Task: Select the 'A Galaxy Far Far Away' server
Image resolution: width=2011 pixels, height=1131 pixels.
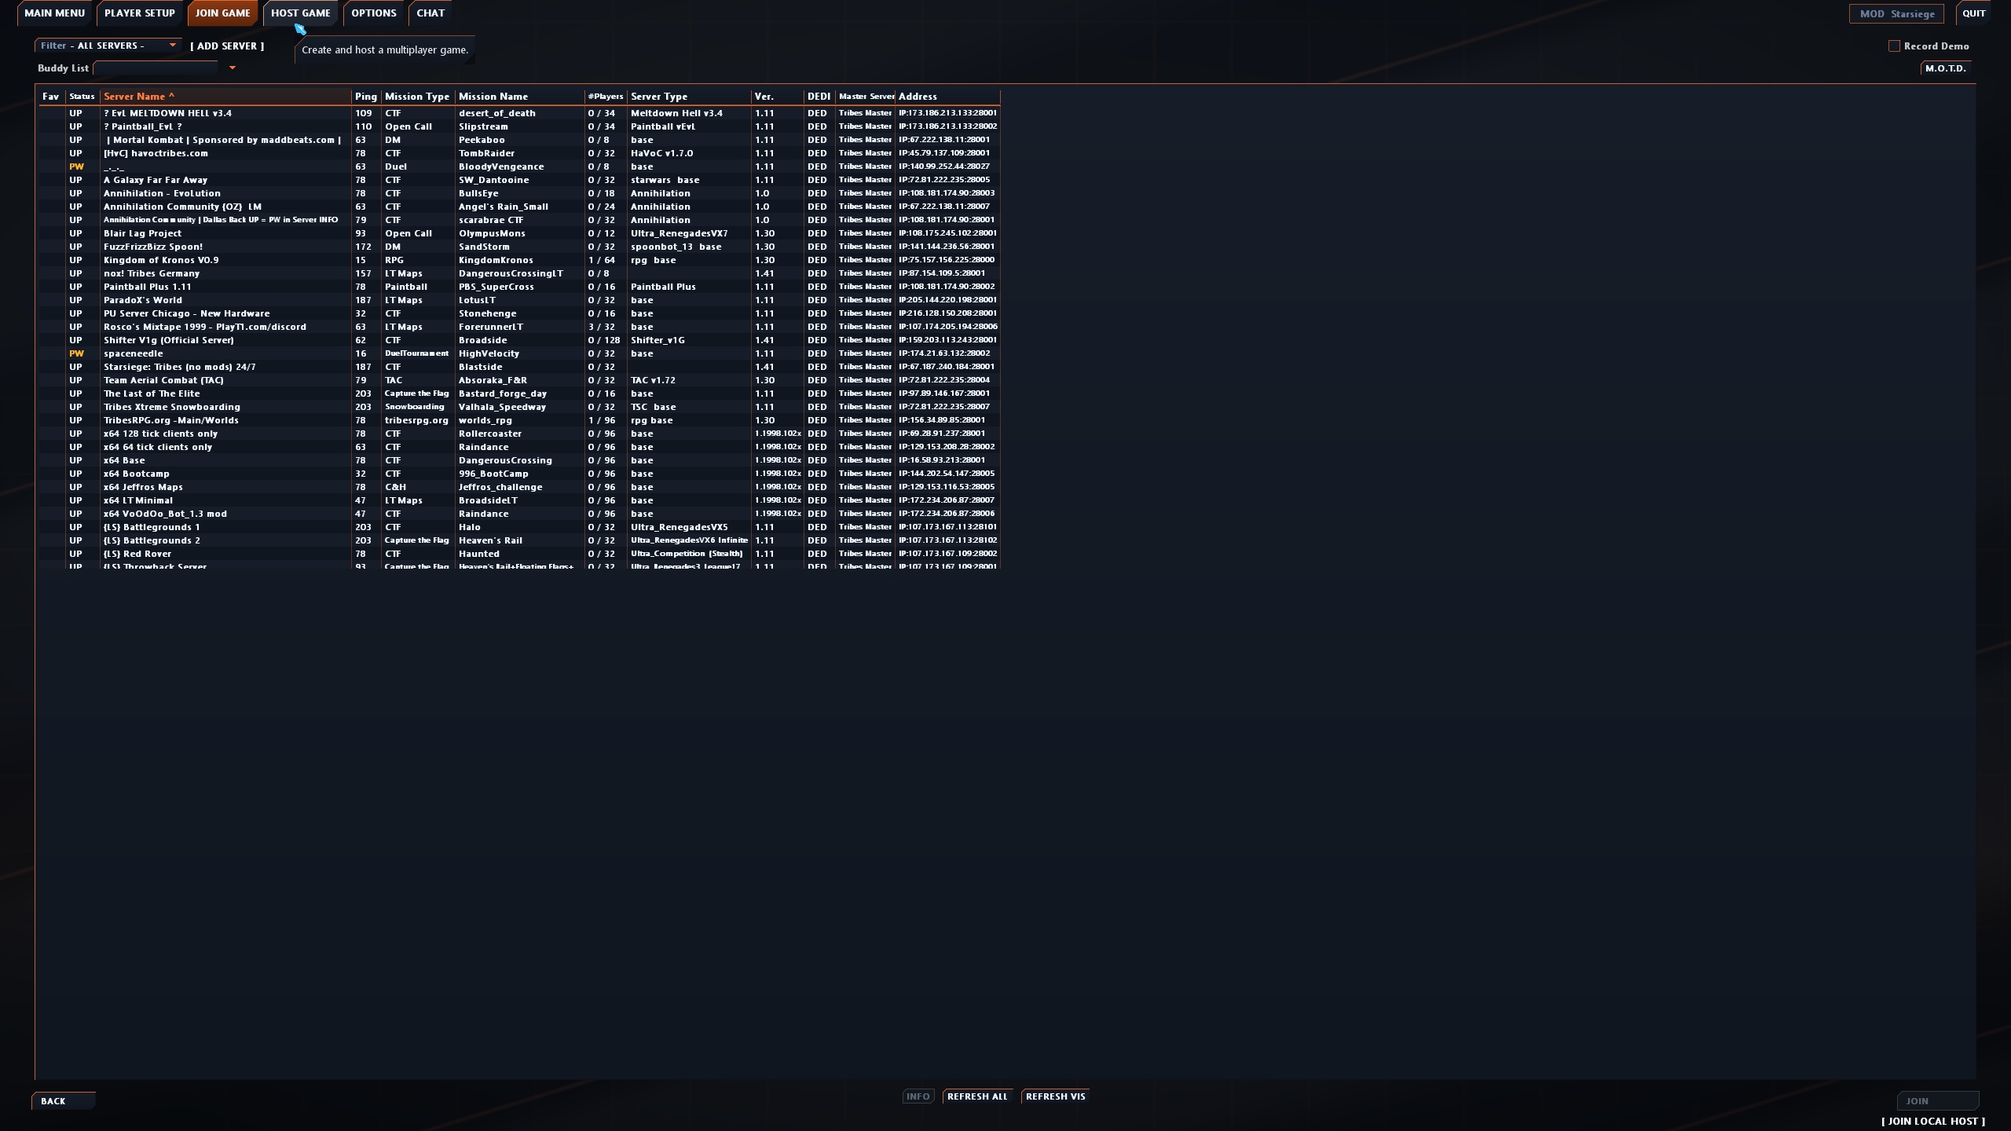Action: (x=519, y=180)
